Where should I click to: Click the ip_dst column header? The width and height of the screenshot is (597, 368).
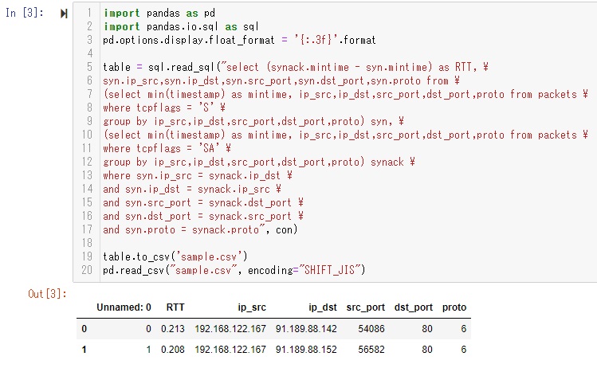(323, 307)
